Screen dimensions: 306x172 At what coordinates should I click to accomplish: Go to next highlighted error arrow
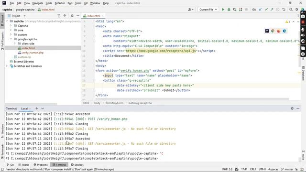tap(298, 21)
